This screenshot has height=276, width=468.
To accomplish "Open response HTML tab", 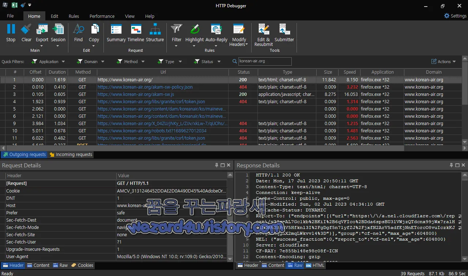I will pyautogui.click(x=316, y=265).
